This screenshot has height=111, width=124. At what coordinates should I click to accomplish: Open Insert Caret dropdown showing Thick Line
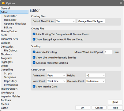pyautogui.click(x=56, y=81)
